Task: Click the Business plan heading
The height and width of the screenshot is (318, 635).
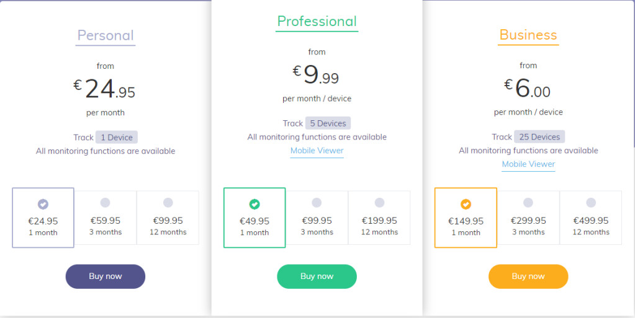Action: click(x=528, y=35)
